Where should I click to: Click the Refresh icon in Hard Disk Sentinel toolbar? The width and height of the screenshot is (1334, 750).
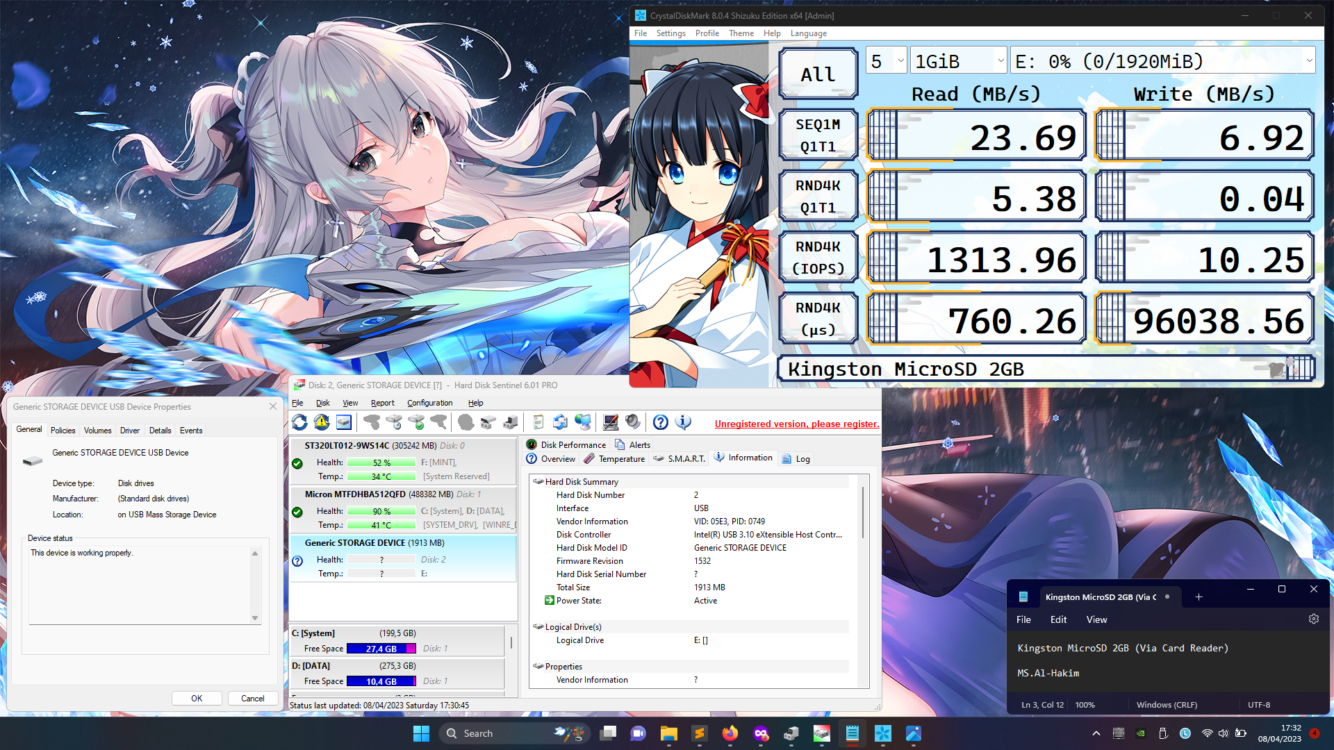tap(299, 422)
